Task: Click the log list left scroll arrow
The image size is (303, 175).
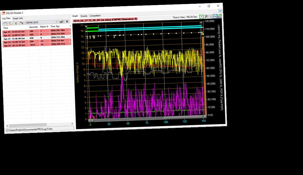Action: pyautogui.click(x=7, y=126)
